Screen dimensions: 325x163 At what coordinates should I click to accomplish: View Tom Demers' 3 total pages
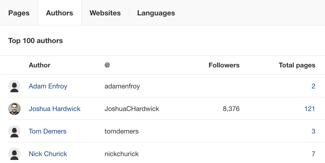pos(313,131)
